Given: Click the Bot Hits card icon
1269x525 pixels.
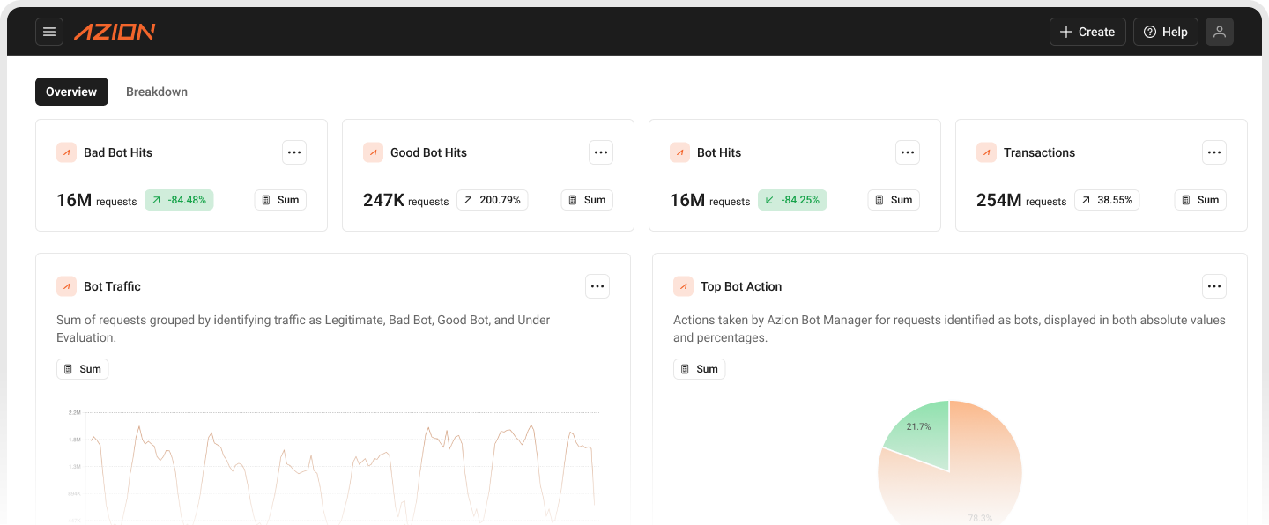Looking at the screenshot, I should (x=680, y=152).
